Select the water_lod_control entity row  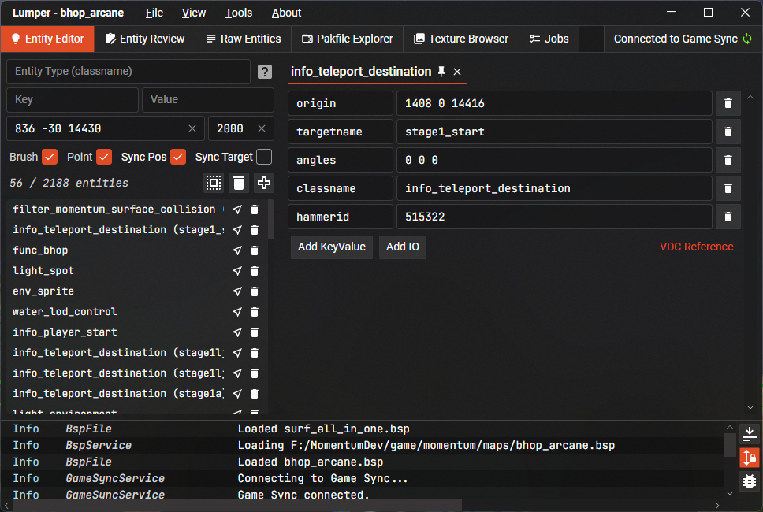pos(136,312)
